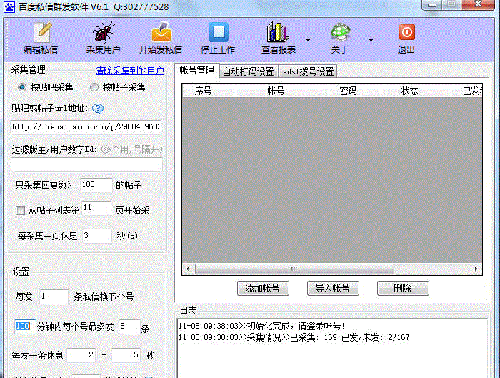Click the 每发 messages-per-account field showing 1
The image size is (500, 378).
(54, 297)
